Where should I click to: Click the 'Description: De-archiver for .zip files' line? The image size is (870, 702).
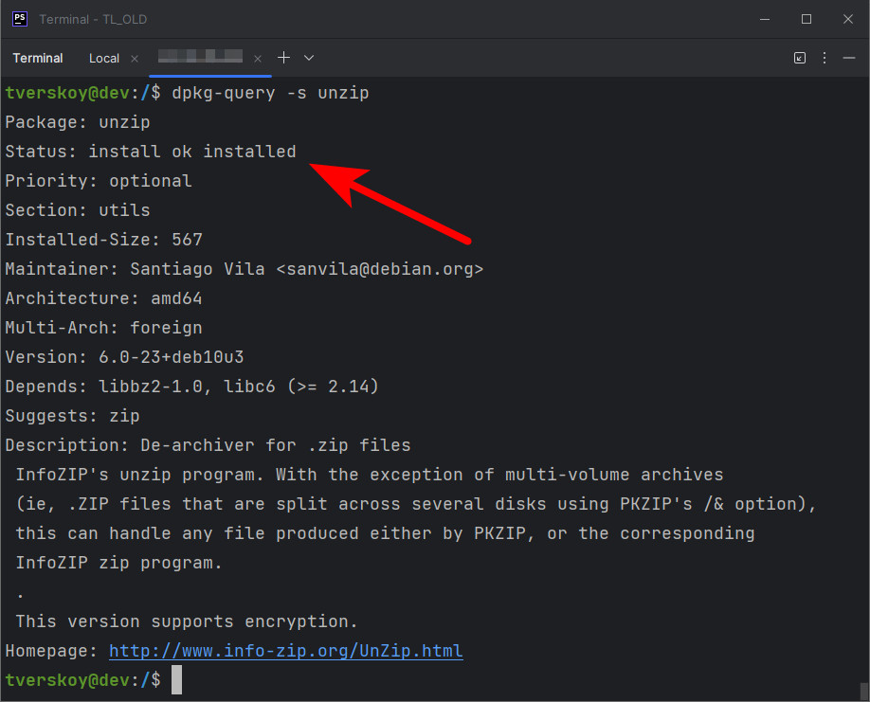208,445
